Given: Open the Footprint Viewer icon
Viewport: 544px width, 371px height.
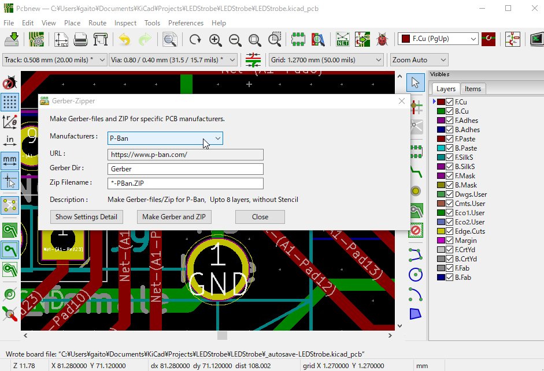Looking at the screenshot, I should (318, 39).
